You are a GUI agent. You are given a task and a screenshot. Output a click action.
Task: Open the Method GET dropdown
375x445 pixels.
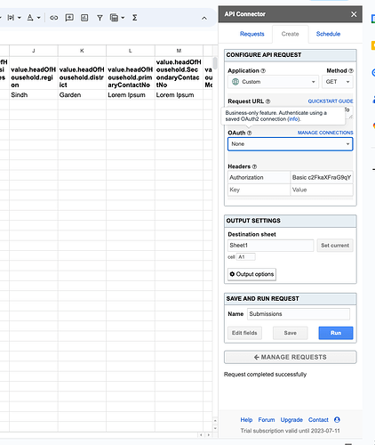338,82
